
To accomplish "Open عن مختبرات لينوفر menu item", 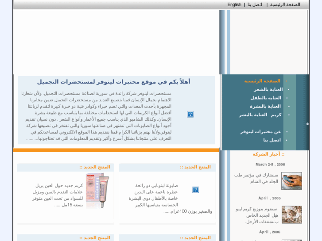I will click(x=260, y=132).
